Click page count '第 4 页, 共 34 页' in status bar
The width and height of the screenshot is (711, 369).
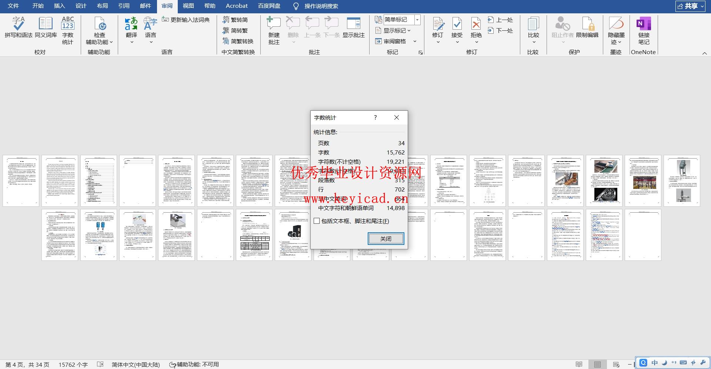click(27, 365)
